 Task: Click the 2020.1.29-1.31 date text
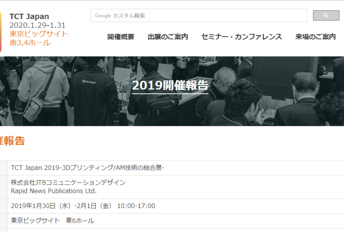pos(37,25)
